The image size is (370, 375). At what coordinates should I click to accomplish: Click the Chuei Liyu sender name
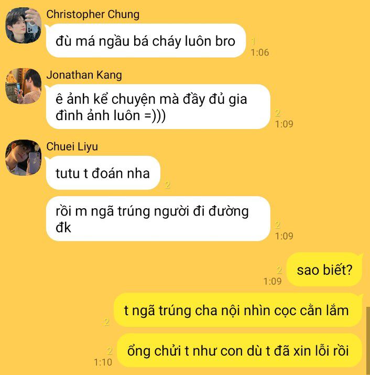pos(72,147)
